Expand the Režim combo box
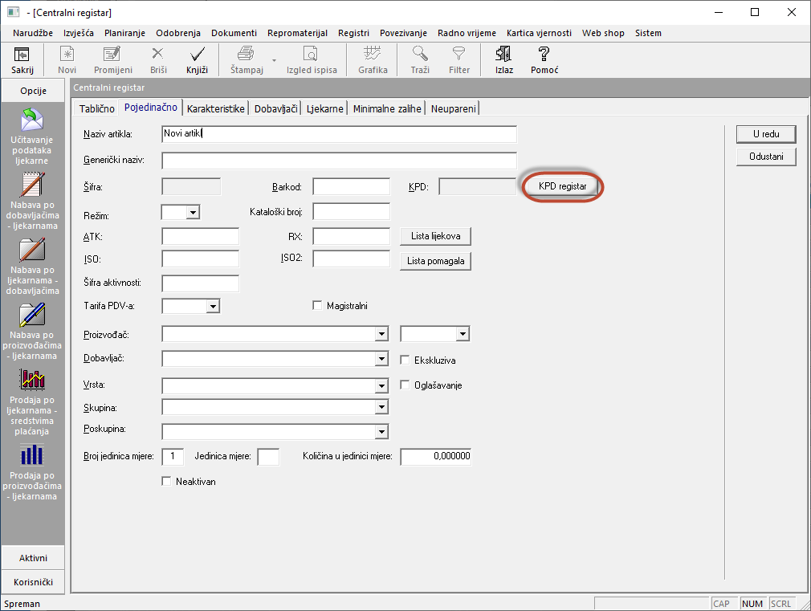The height and width of the screenshot is (611, 811). [193, 213]
